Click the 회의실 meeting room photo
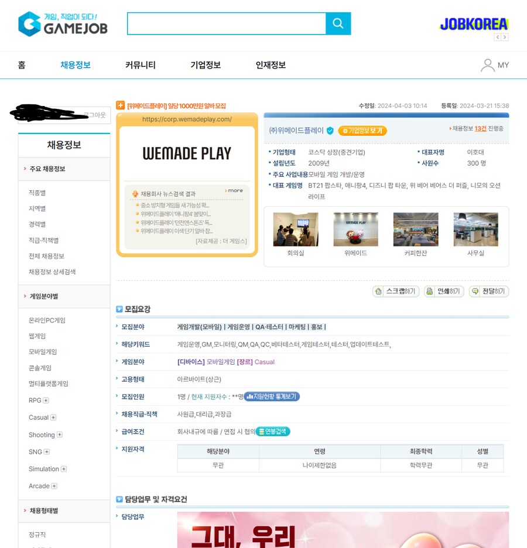The image size is (527, 548). tap(295, 228)
